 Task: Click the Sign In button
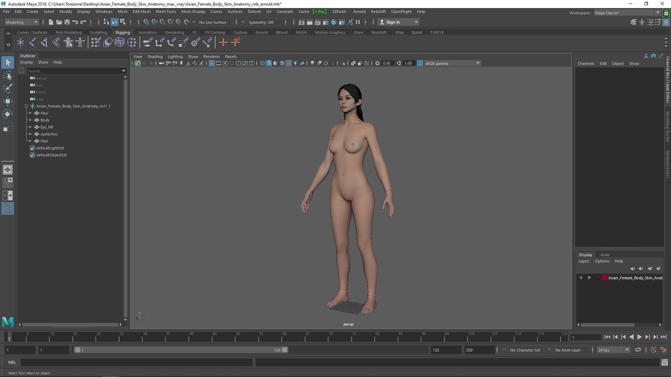point(398,22)
